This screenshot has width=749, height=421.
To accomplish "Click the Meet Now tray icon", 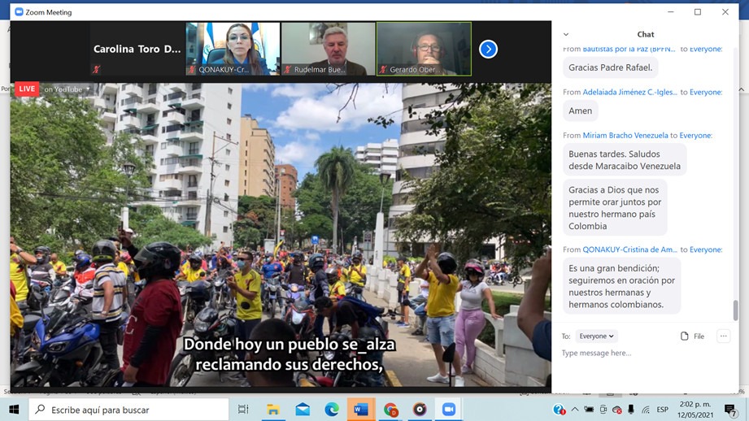I will tap(603, 410).
